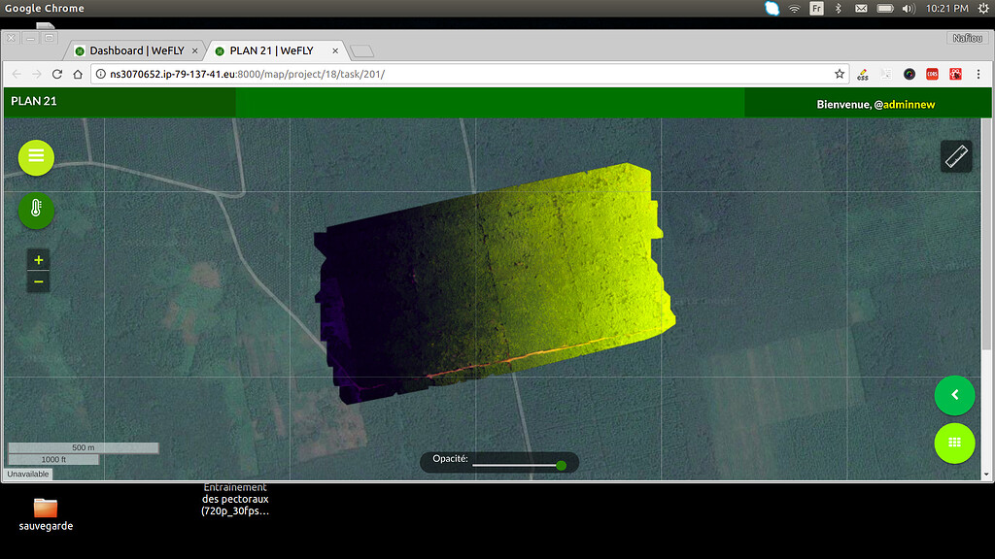Viewport: 995px width, 559px height.
Task: Mute system sound via volume icon
Action: [908, 8]
